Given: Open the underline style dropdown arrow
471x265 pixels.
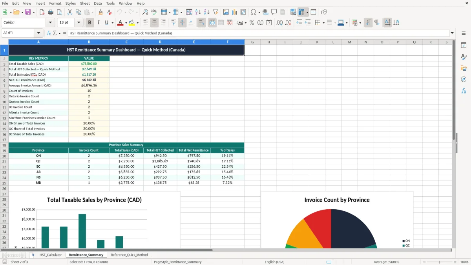Looking at the screenshot, I should (112, 23).
